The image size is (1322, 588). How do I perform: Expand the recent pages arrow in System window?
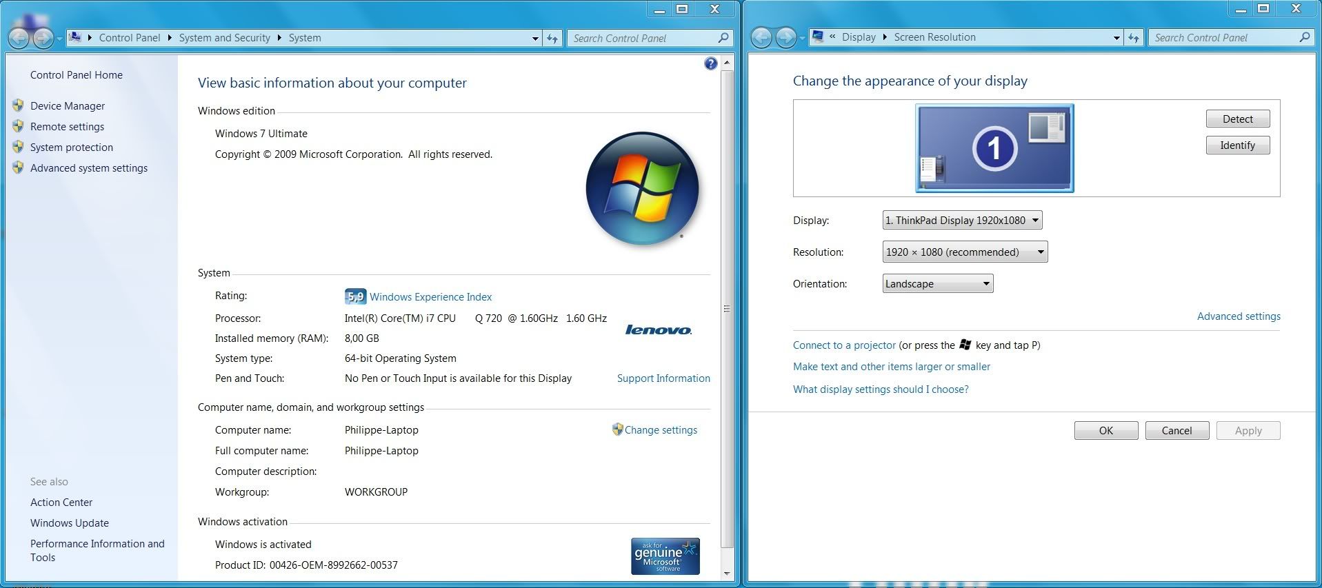click(x=59, y=39)
